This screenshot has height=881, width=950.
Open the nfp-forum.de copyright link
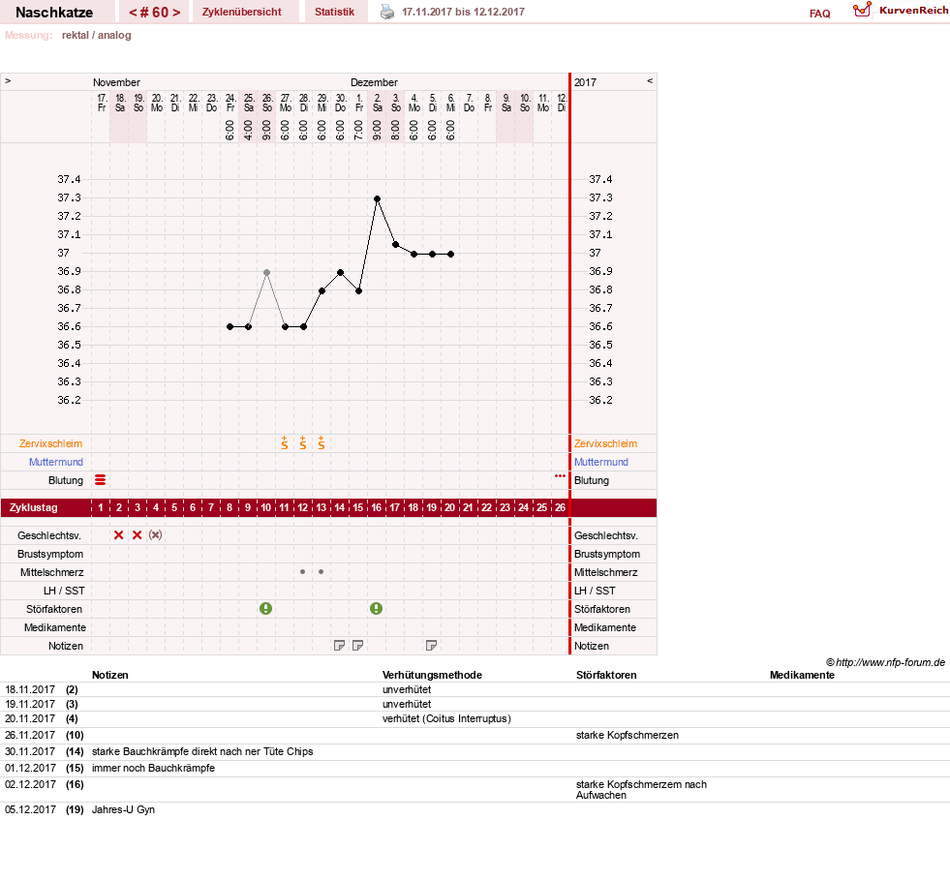886,662
